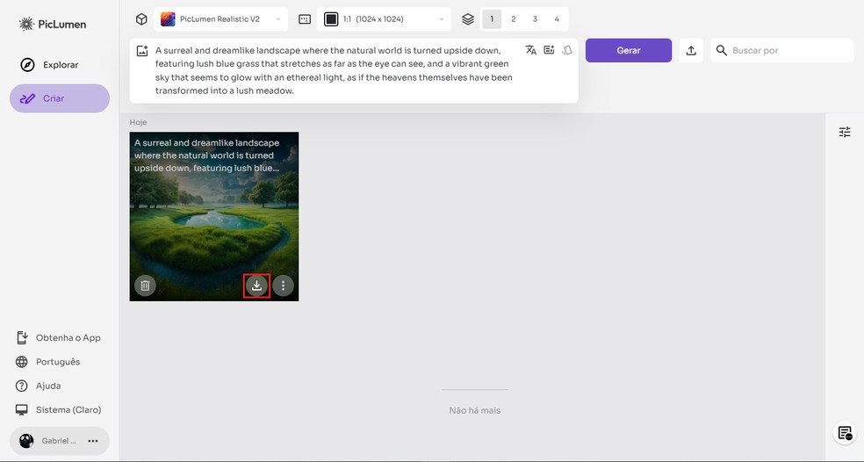
Task: Click the search magnifier icon
Action: (721, 50)
